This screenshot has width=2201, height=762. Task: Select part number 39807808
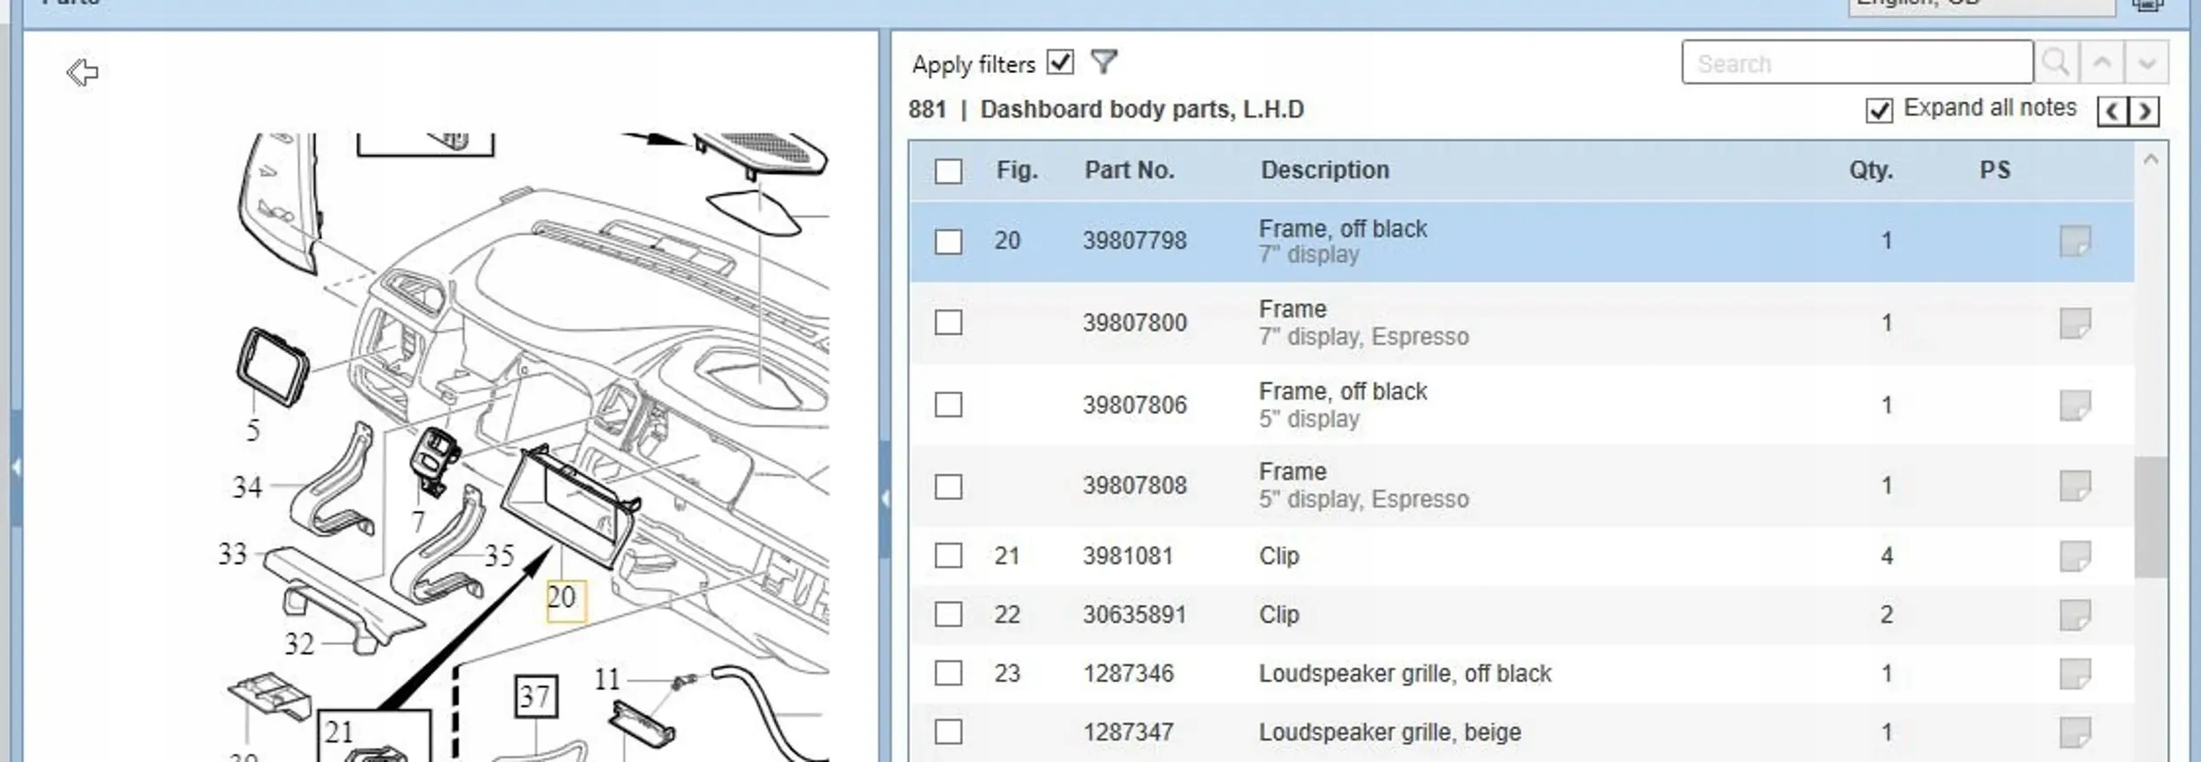[1135, 486]
